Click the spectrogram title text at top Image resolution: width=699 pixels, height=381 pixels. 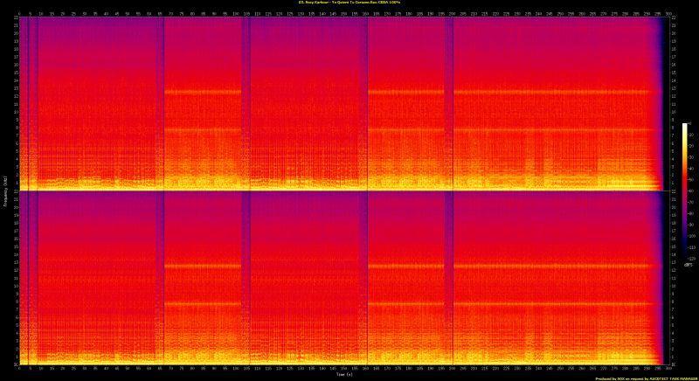(349, 3)
